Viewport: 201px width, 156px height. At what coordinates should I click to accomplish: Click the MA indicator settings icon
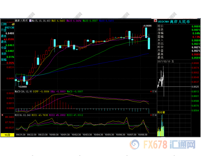tap(30, 21)
